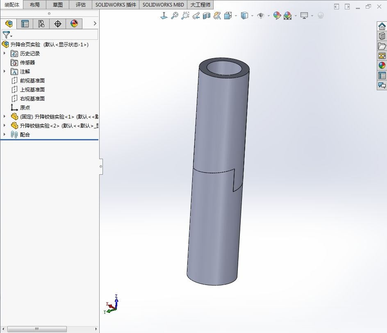Click the feature tree filter funnel
Image resolution: width=387 pixels, height=333 pixels.
(6, 35)
